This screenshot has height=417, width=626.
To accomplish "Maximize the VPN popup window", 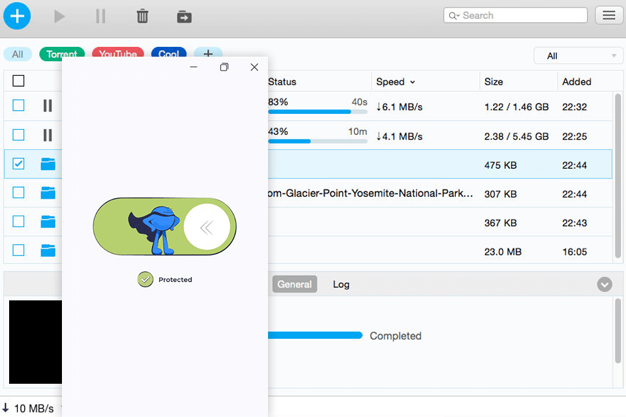I will 224,67.
